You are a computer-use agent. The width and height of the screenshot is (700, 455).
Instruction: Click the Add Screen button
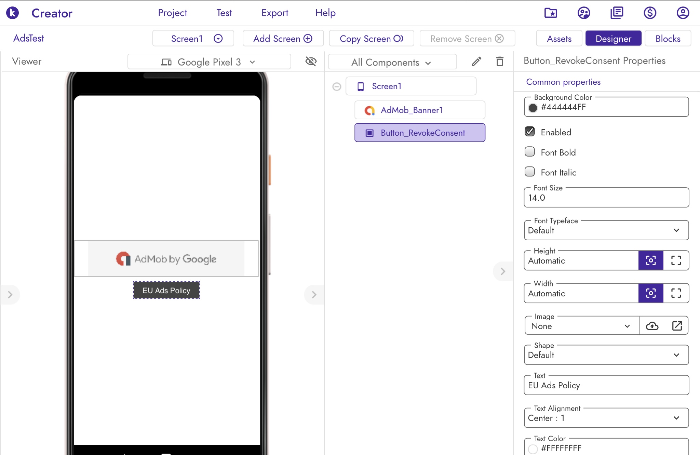tap(283, 39)
